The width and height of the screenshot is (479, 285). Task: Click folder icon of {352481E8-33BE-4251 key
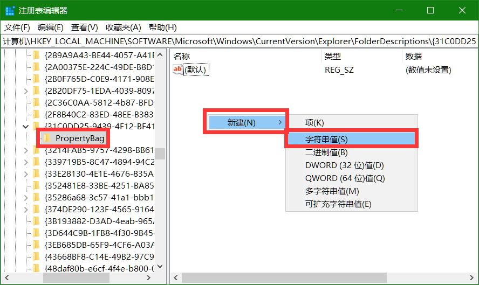pyautogui.click(x=37, y=185)
